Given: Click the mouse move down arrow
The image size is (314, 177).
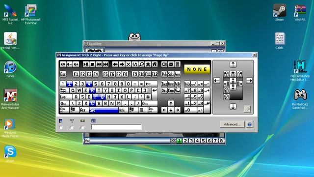Looking at the screenshot, I should [233, 107].
